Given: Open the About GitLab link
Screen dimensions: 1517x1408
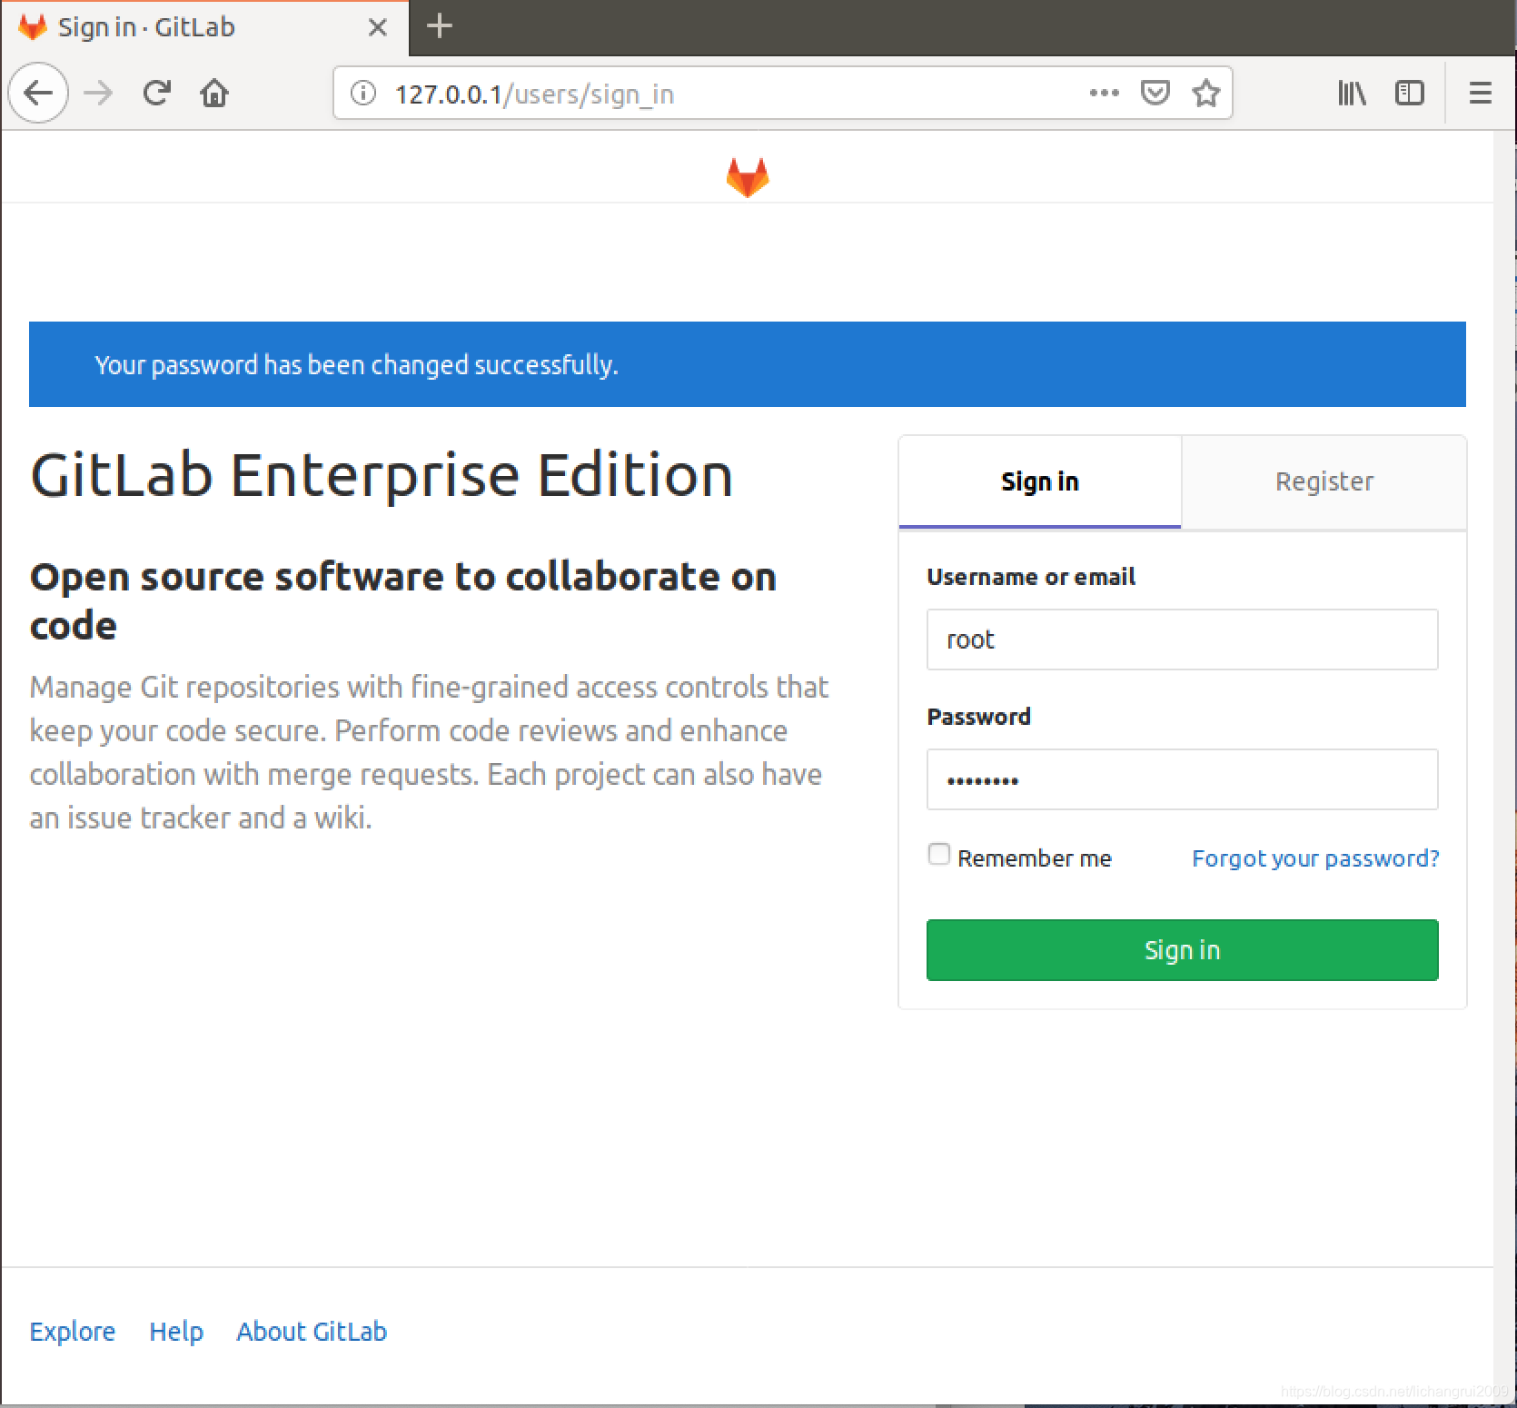Looking at the screenshot, I should [312, 1332].
